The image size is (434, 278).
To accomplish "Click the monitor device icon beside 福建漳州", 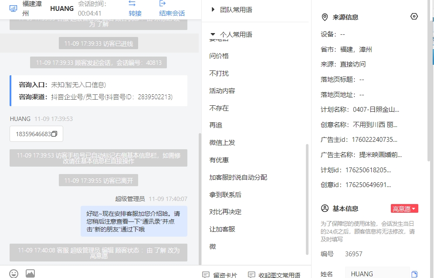I will click(x=13, y=9).
